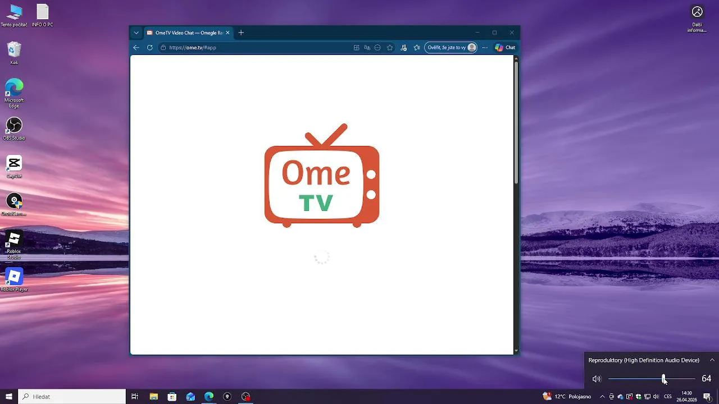719x404 pixels.
Task: Click the circular icon next to translate
Action: pos(377,48)
